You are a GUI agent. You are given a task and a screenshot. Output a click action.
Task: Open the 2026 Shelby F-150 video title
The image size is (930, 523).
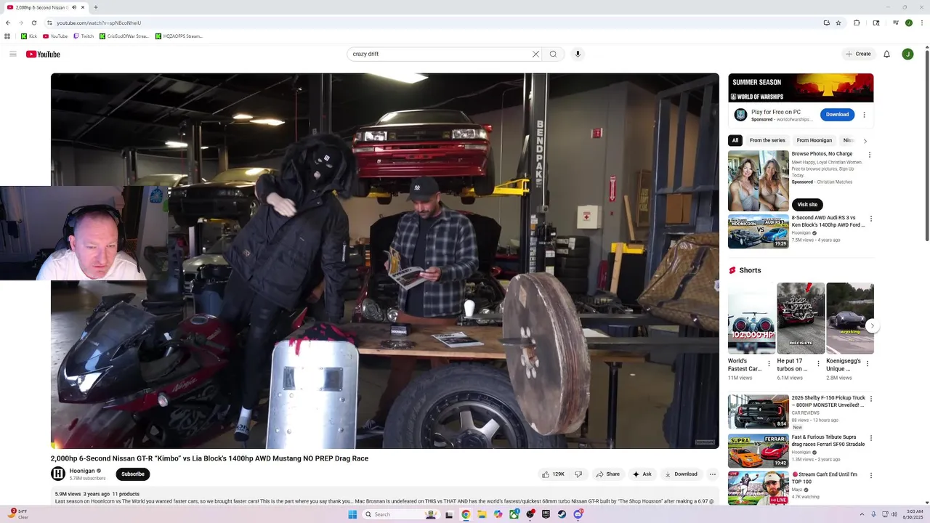click(x=828, y=401)
